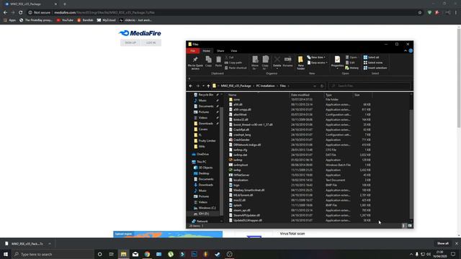Open the Copy to dropdown
The width and height of the screenshot is (461, 259).
point(265,63)
